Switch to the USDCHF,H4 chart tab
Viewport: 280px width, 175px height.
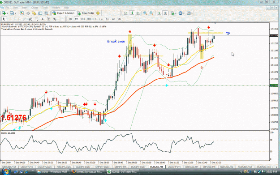(174, 167)
